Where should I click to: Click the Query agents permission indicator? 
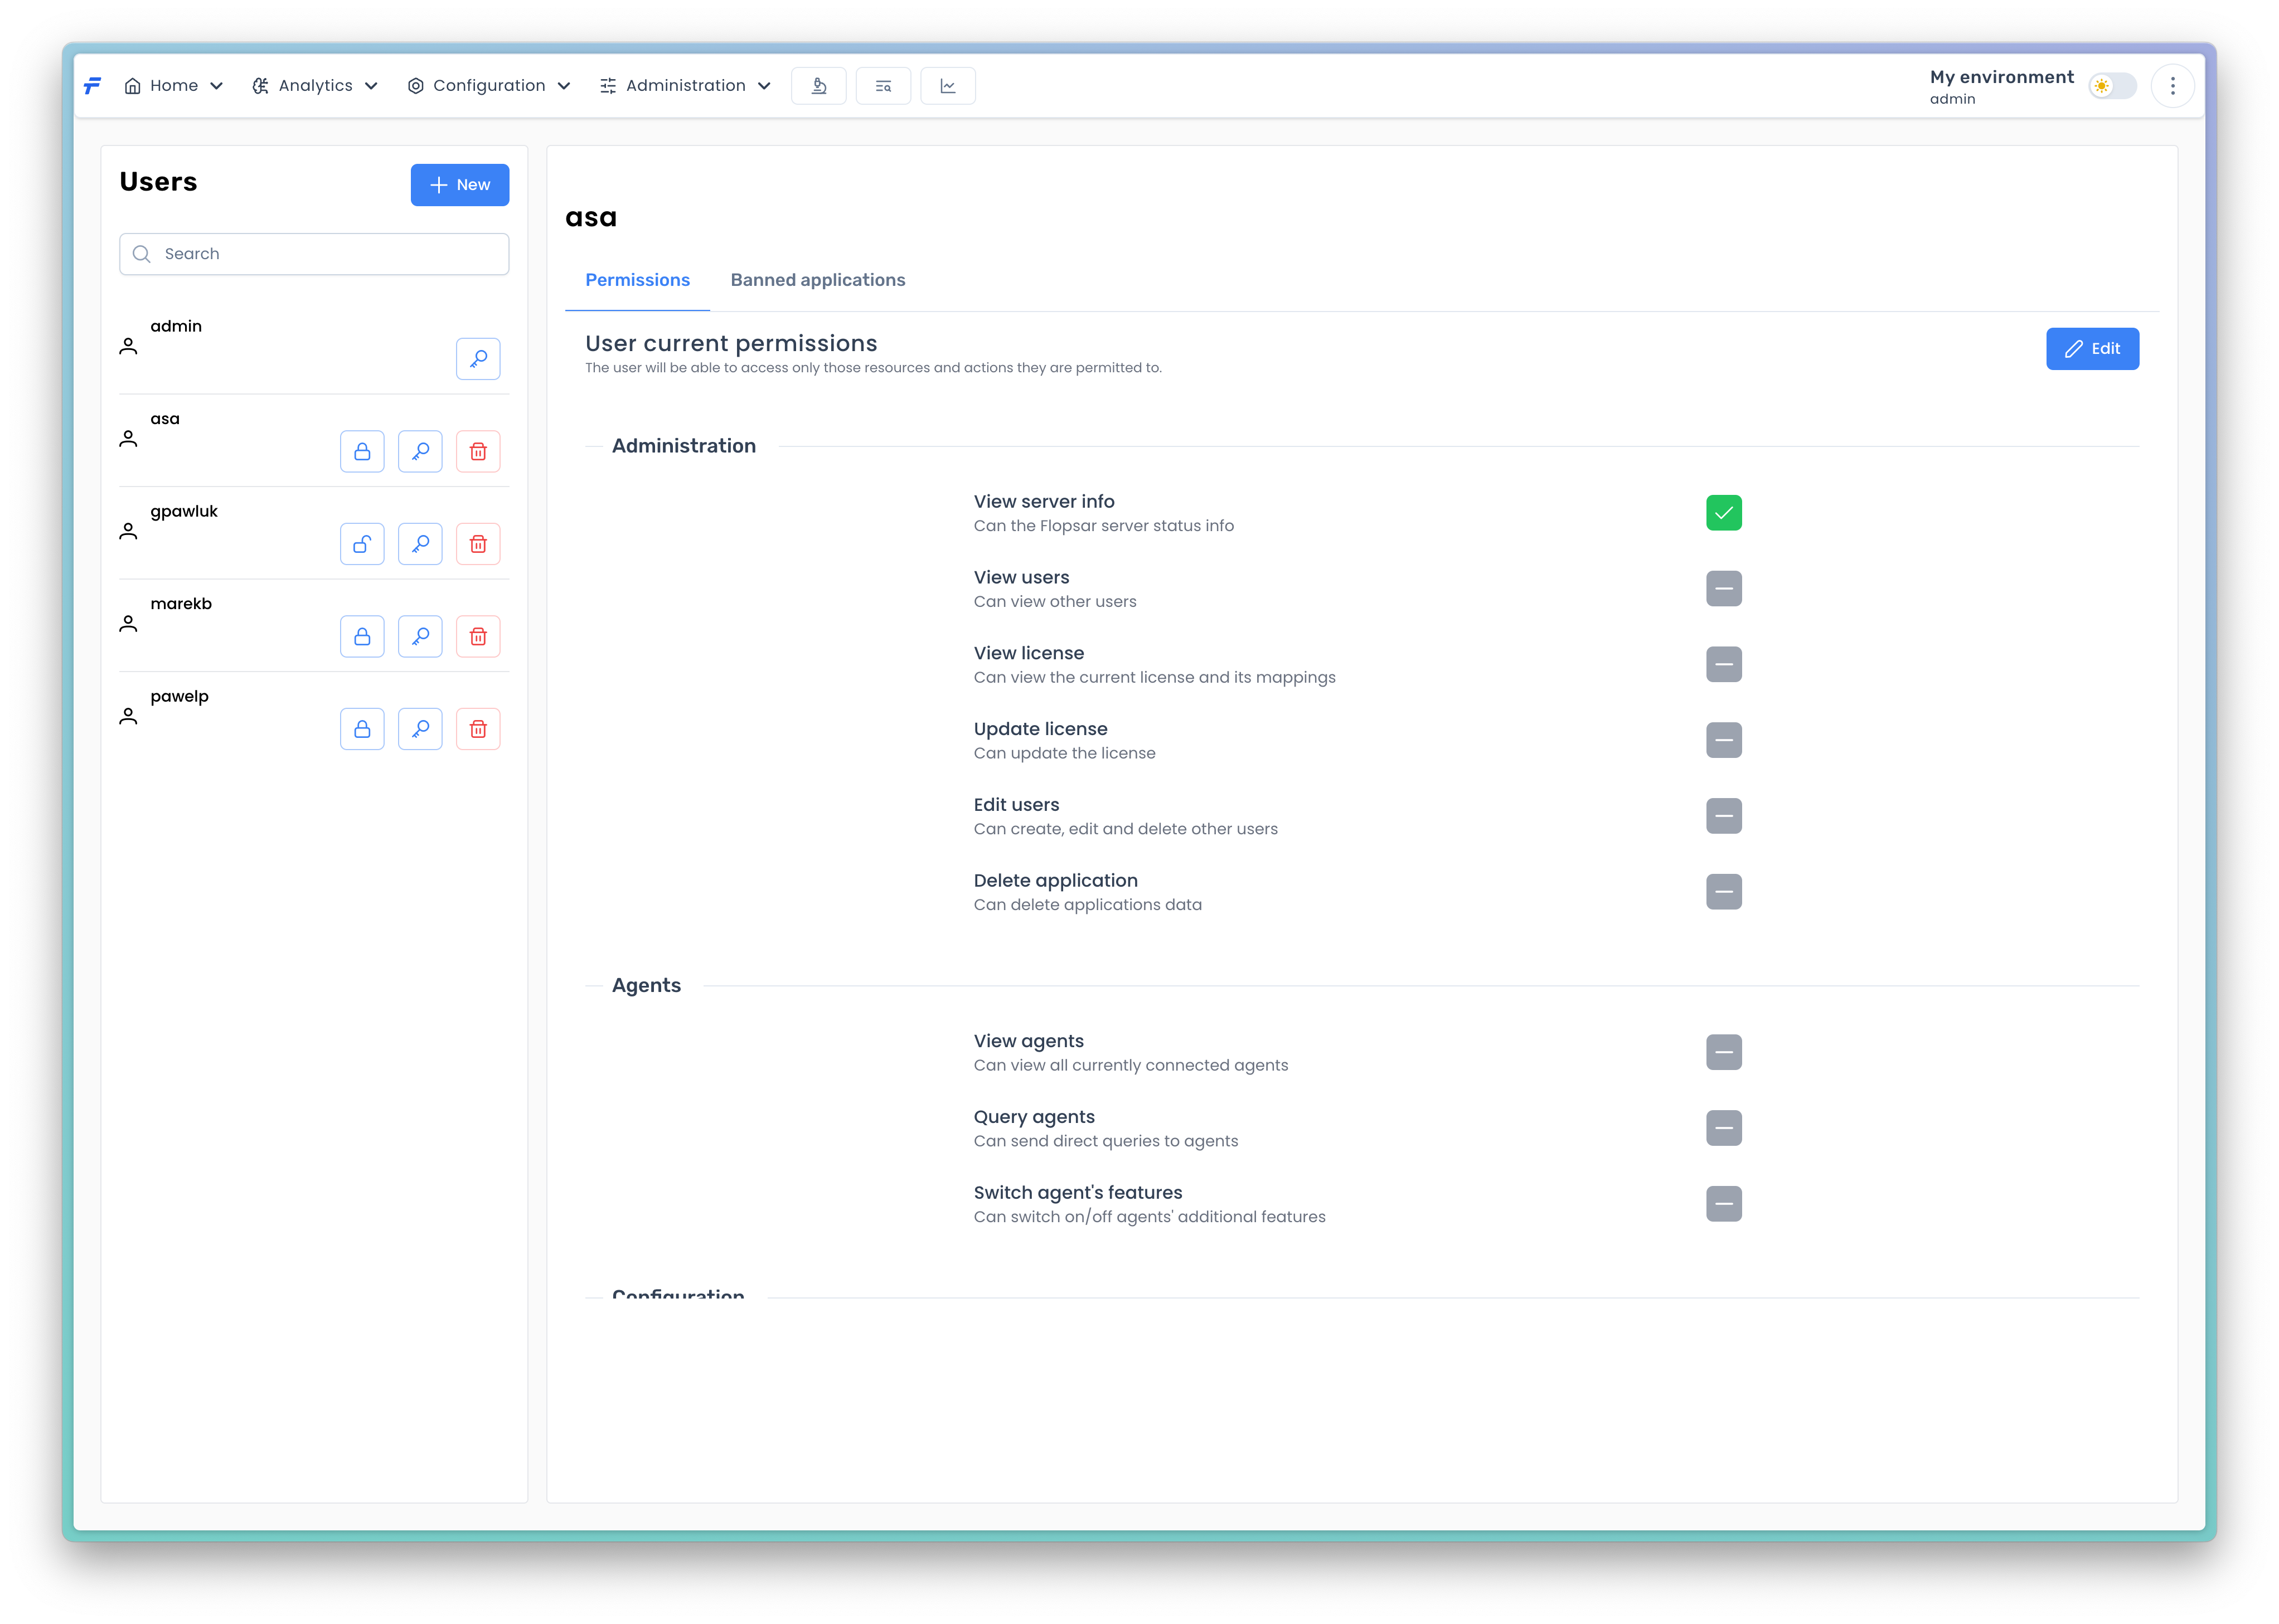click(x=1723, y=1128)
